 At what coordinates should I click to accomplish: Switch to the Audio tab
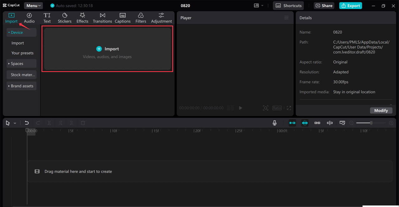coord(29,18)
